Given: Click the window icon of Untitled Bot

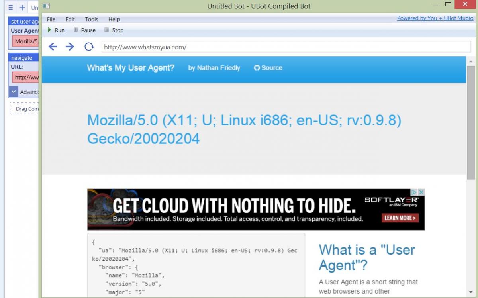Looking at the screenshot, I should [x=46, y=6].
